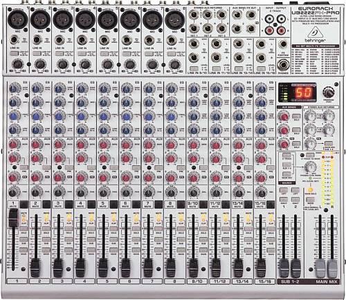Click the top red aux send 1 master knob

coord(284,117)
